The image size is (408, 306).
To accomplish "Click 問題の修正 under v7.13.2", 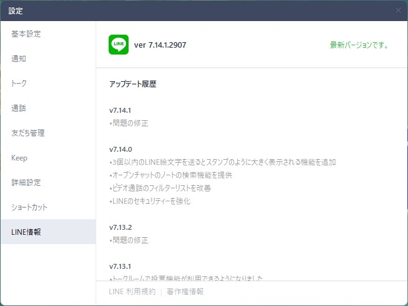I will click(129, 240).
